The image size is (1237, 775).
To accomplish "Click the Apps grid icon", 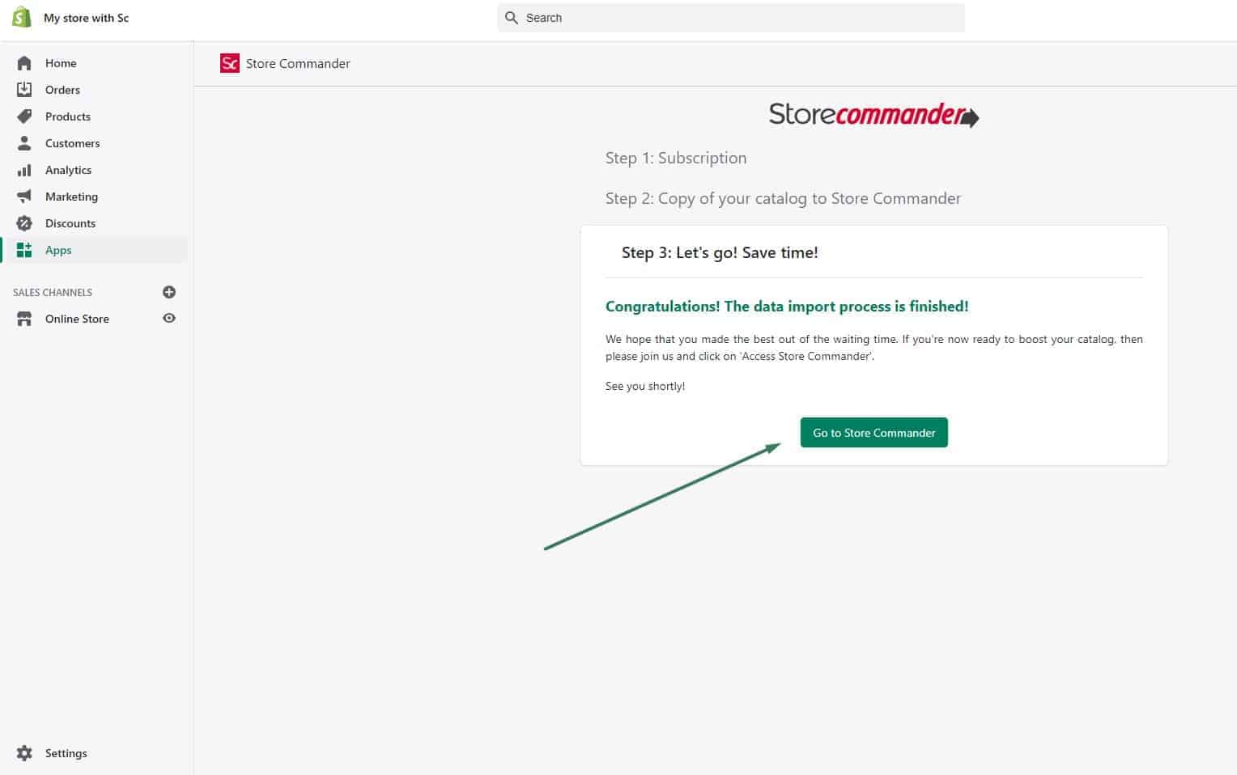I will 24,250.
